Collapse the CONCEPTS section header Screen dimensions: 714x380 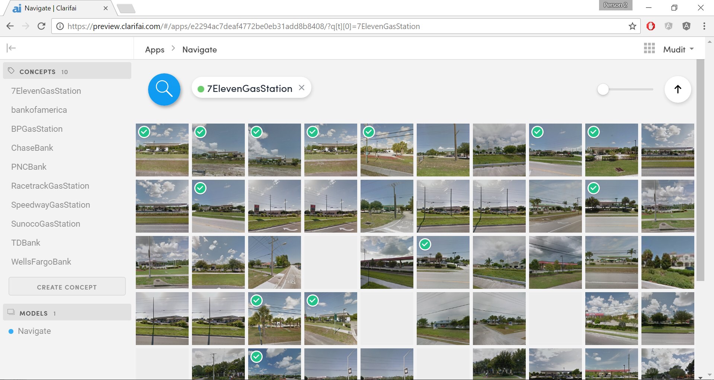[67, 71]
